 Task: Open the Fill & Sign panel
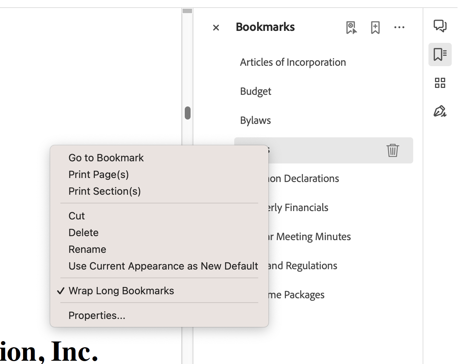(440, 112)
